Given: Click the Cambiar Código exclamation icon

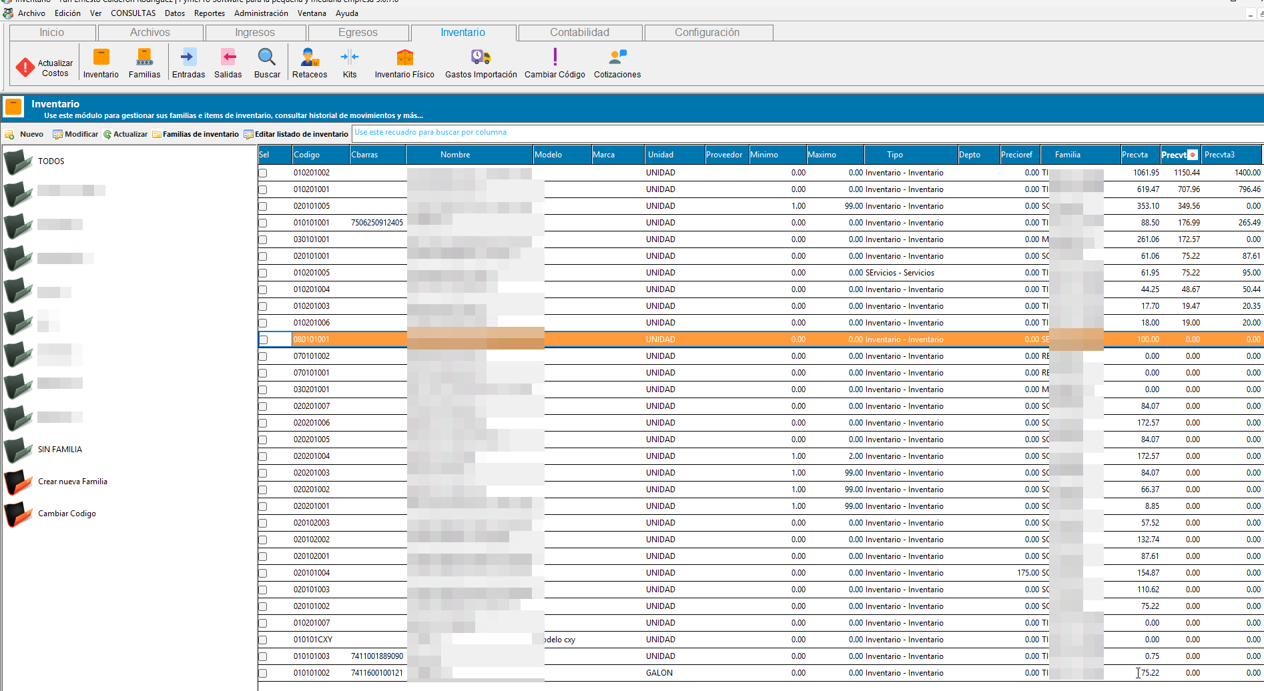Looking at the screenshot, I should point(555,57).
